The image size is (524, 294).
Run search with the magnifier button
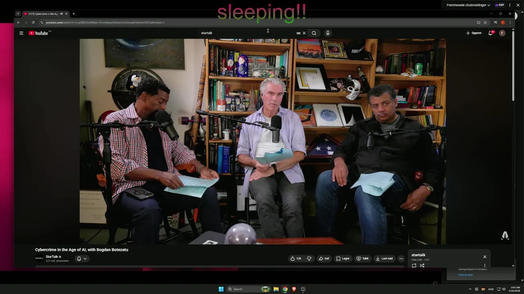coord(314,33)
